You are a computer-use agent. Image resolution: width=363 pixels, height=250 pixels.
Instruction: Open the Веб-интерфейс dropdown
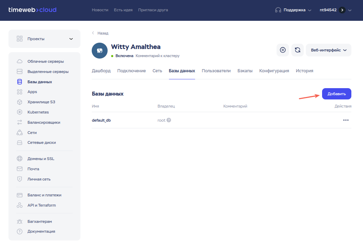pos(328,50)
